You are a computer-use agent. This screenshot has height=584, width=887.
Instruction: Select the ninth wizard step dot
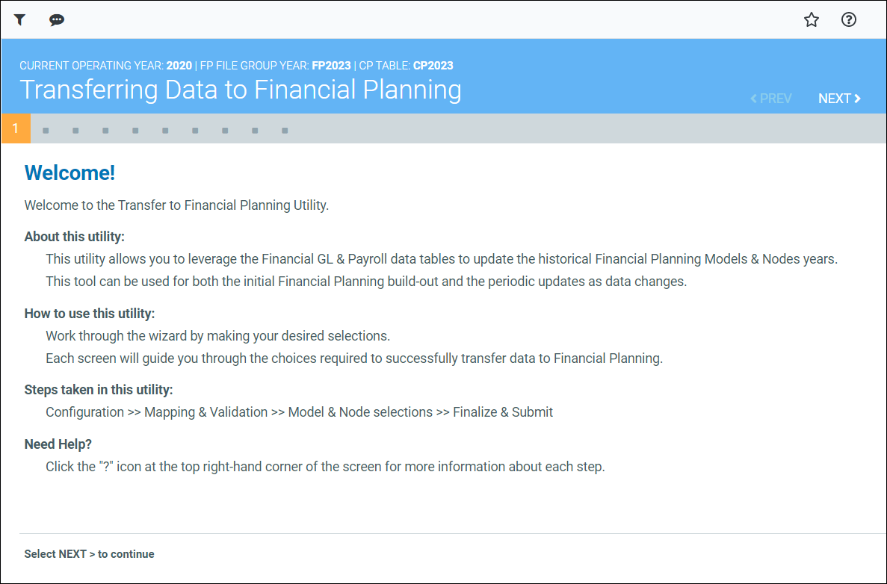(x=255, y=131)
